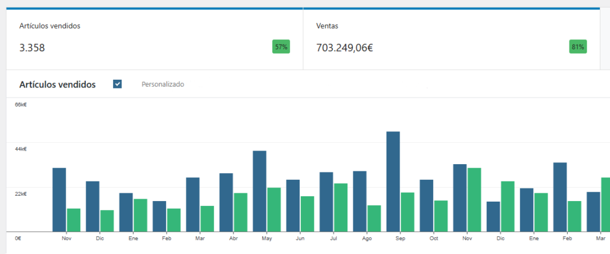
Task: Click the blue bar for Oct
Action: pos(427,205)
